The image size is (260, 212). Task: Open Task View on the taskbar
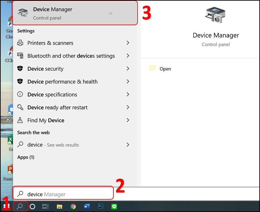click(x=45, y=206)
